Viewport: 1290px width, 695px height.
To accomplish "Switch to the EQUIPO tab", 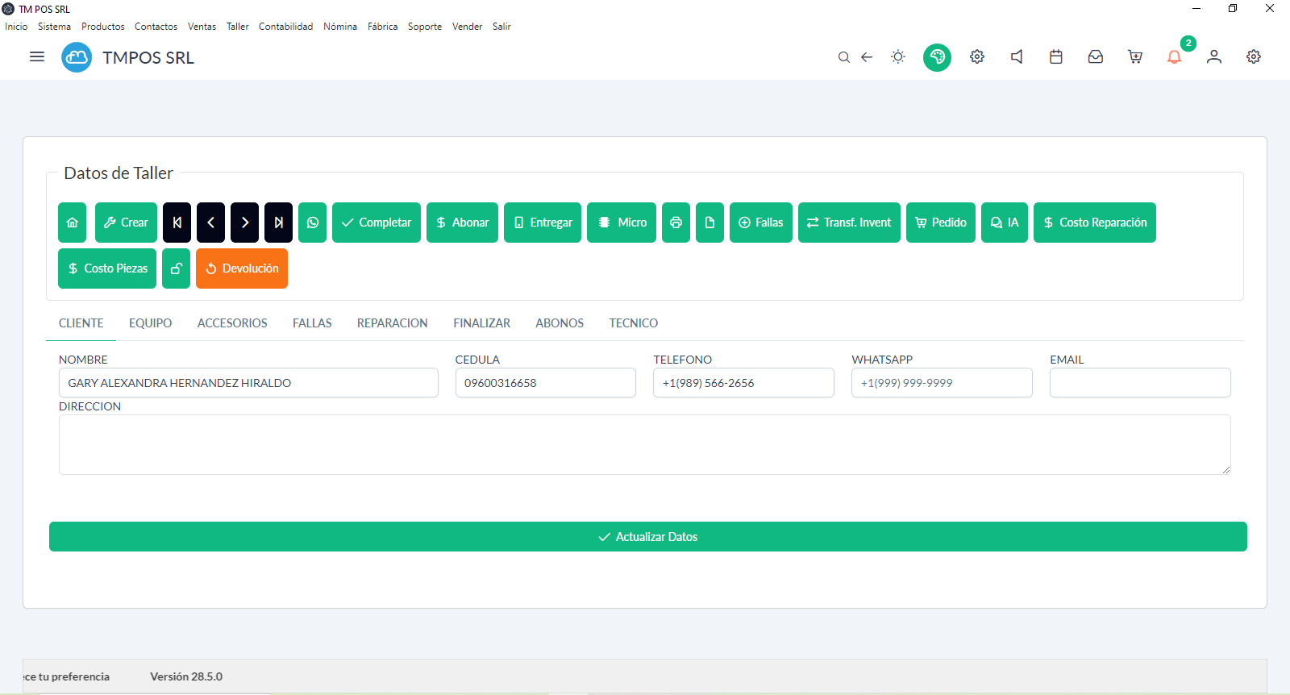I will [151, 323].
